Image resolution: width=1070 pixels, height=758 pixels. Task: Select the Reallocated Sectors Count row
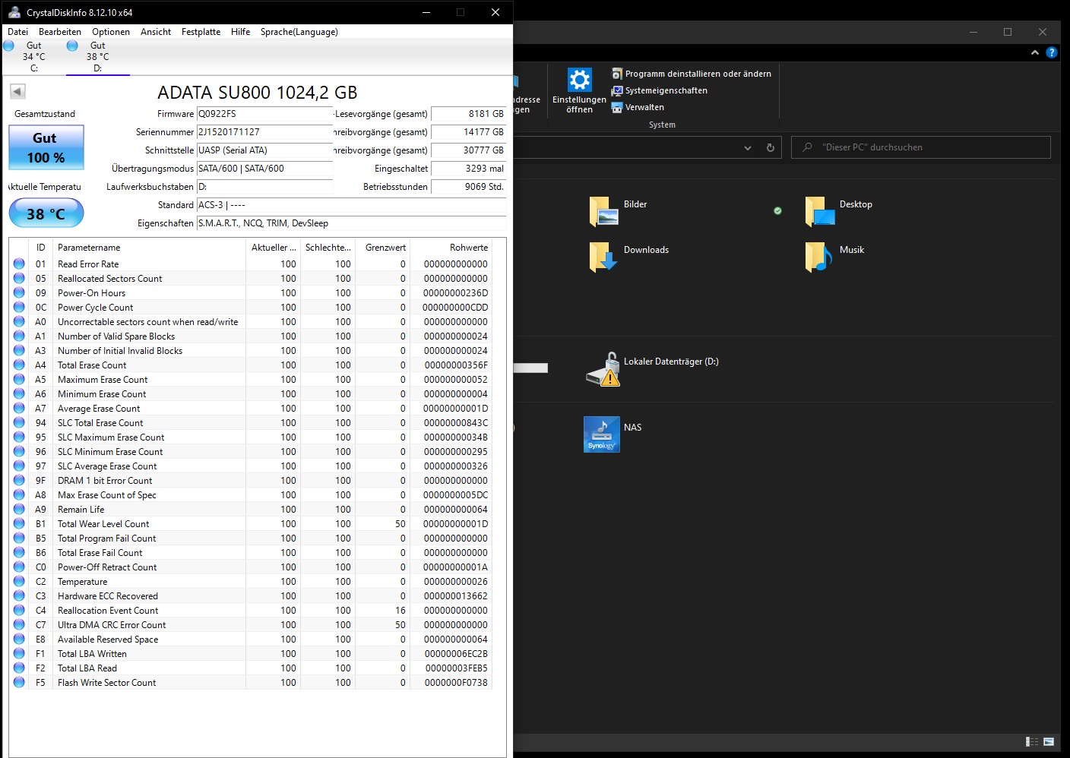pos(251,279)
